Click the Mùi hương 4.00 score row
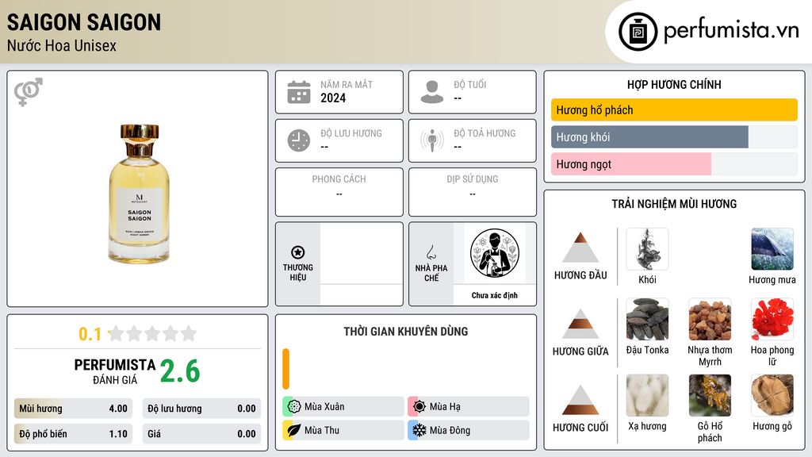The image size is (812, 457). coord(73,409)
